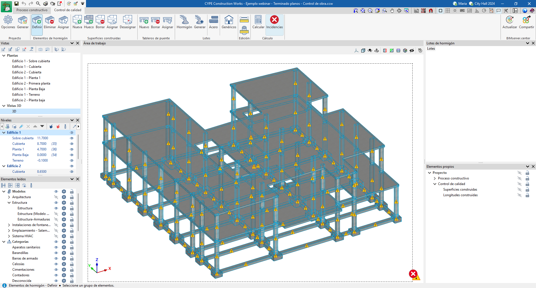Viewport: 536px width, 288px height.
Task: Select the Edificio 1 - Planta 1 view
Action: point(26,78)
